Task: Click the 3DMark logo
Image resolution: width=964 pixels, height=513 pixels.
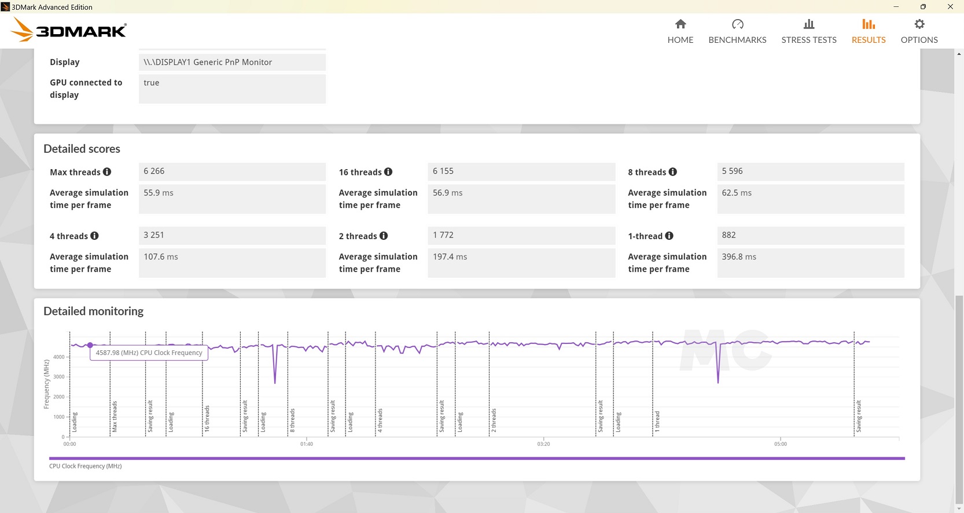Action: [69, 30]
